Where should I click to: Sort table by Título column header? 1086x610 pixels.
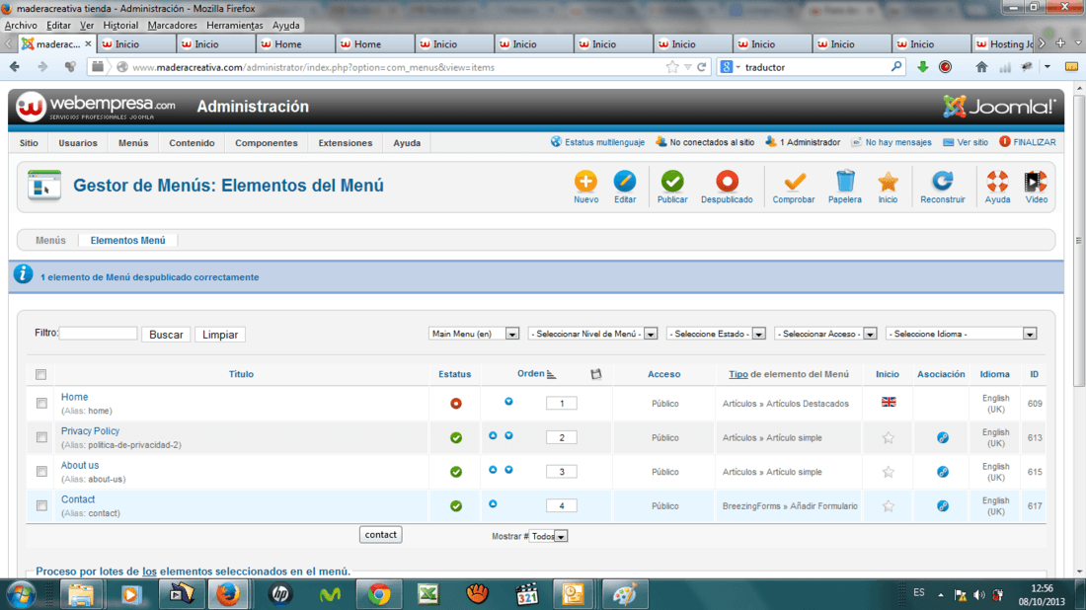coord(241,374)
